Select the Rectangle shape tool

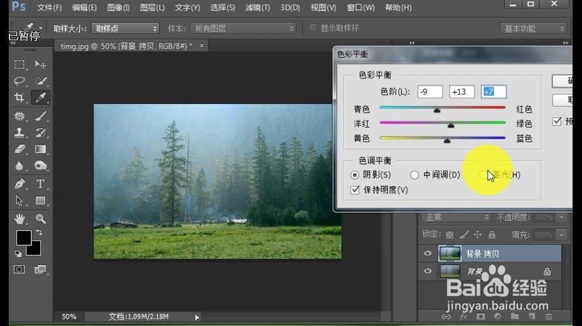coord(40,201)
